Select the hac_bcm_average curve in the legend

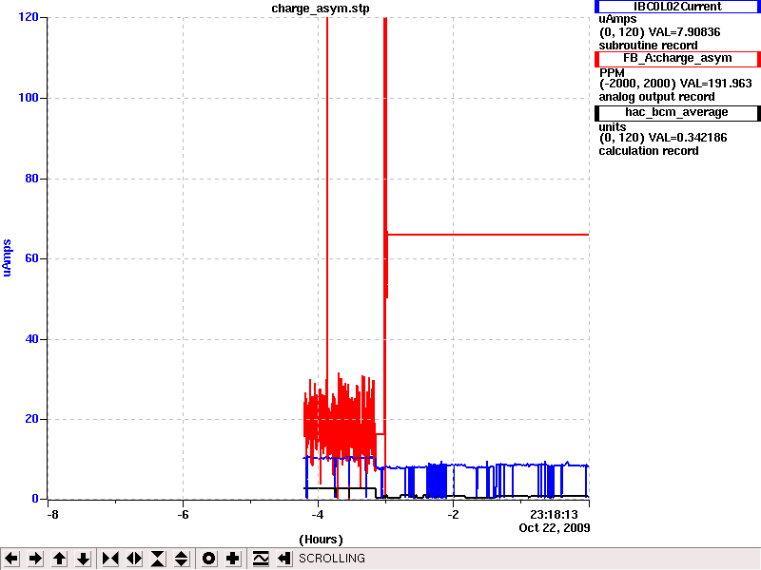click(x=677, y=112)
